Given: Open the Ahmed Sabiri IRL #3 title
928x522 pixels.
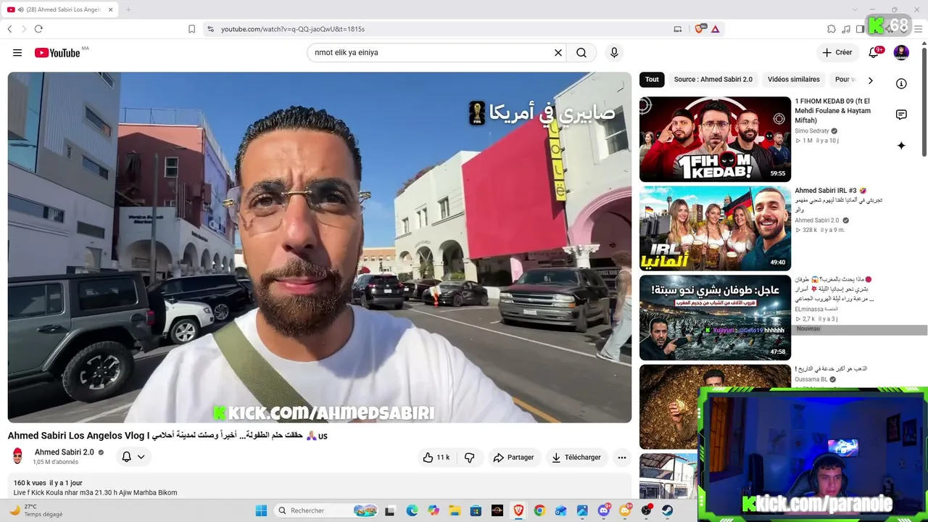Looking at the screenshot, I should [x=831, y=191].
